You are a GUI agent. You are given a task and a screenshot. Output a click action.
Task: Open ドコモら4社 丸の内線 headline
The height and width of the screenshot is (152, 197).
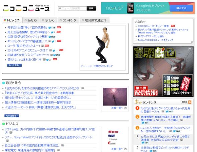pyautogui.click(x=50, y=131)
